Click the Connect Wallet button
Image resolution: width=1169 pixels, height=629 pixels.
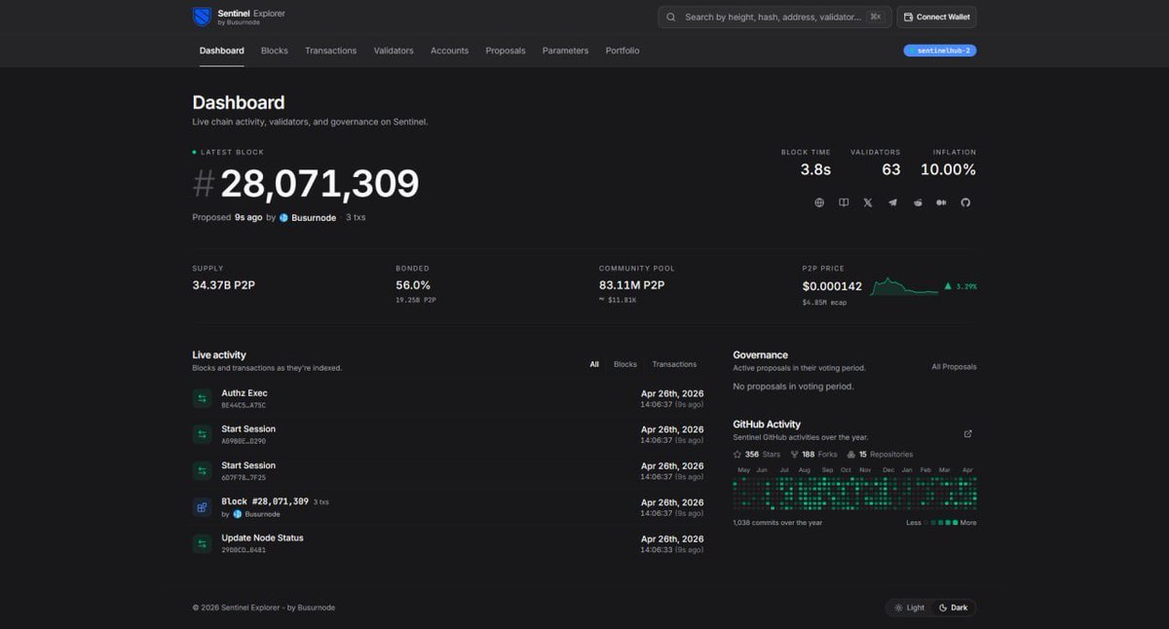point(936,17)
